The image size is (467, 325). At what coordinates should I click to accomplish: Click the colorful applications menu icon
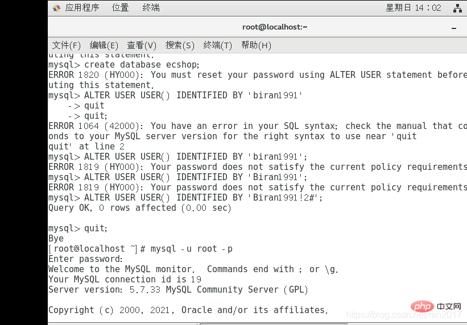pos(56,8)
